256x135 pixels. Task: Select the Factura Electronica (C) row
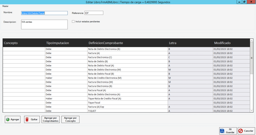point(100,57)
